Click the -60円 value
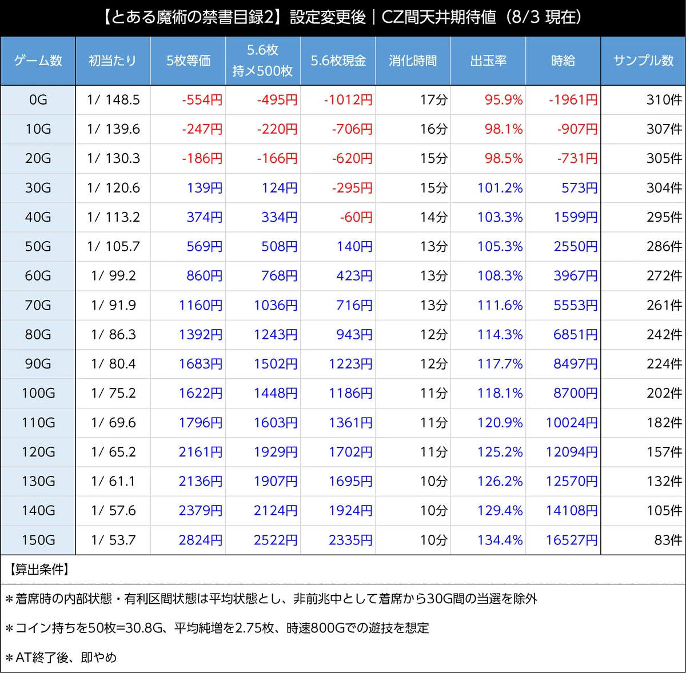Image resolution: width=686 pixels, height=673 pixels. [356, 217]
